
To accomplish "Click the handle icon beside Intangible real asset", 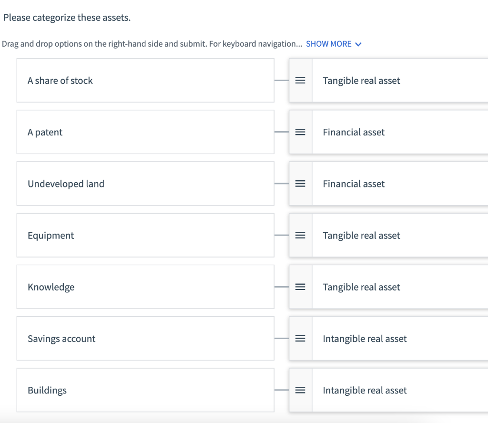I will click(x=300, y=339).
